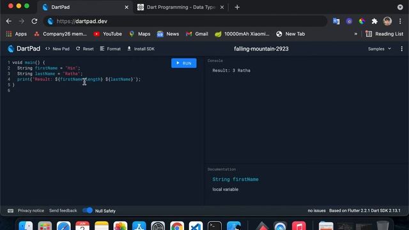The width and height of the screenshot is (409, 230).
Task: Open Launchpad from the Dock
Action: pos(45,226)
